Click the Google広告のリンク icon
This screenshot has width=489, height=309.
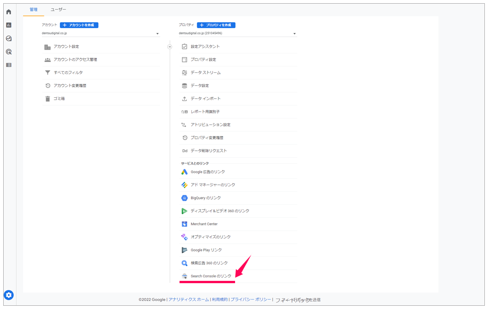(x=184, y=172)
